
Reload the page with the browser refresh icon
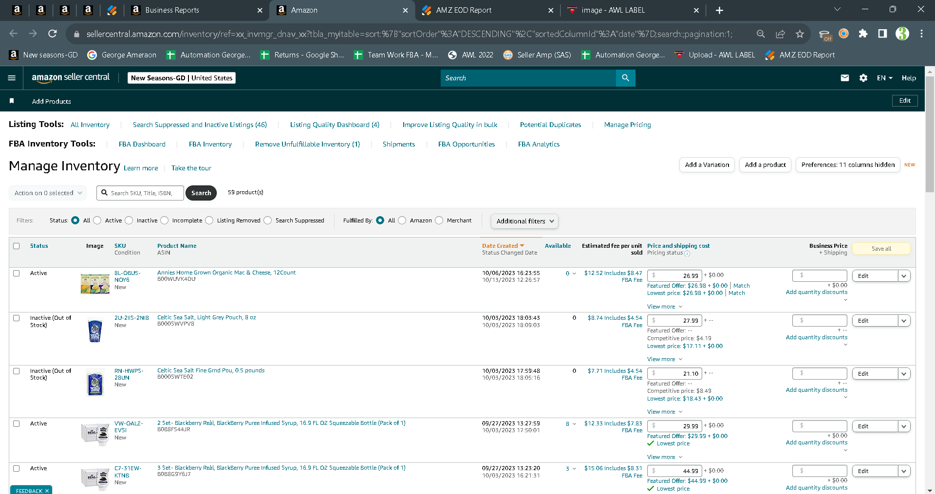click(52, 34)
